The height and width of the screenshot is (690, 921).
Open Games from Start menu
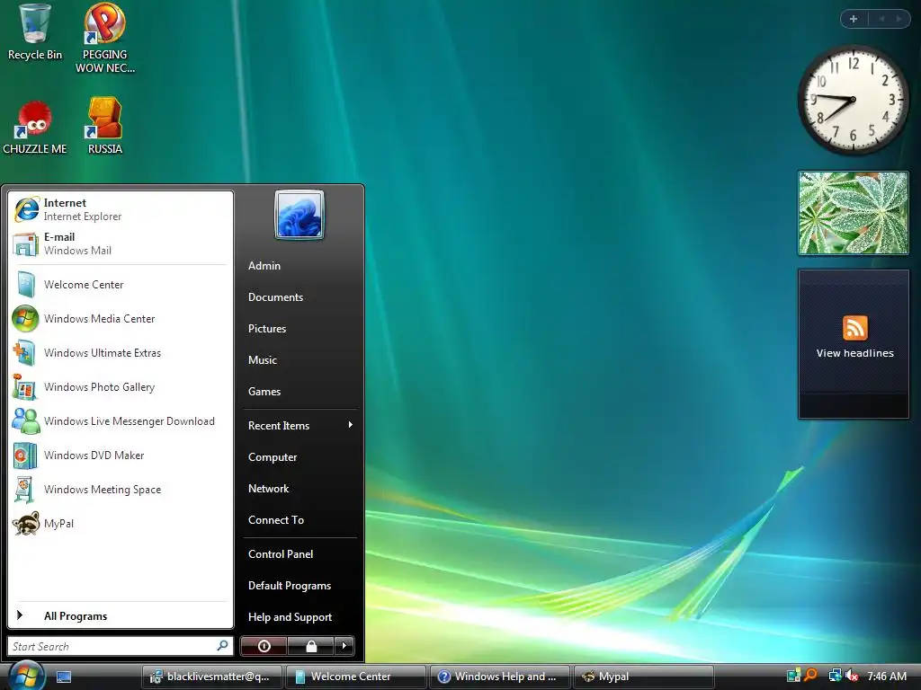click(264, 392)
